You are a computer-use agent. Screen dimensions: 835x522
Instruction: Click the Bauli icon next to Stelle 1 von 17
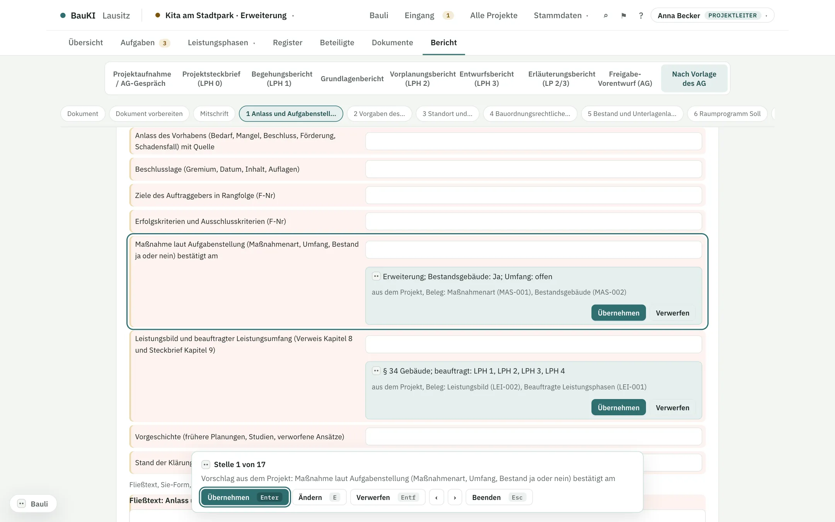[x=206, y=464]
